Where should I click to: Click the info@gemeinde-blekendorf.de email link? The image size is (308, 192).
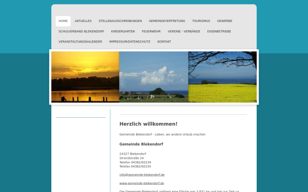click(142, 175)
